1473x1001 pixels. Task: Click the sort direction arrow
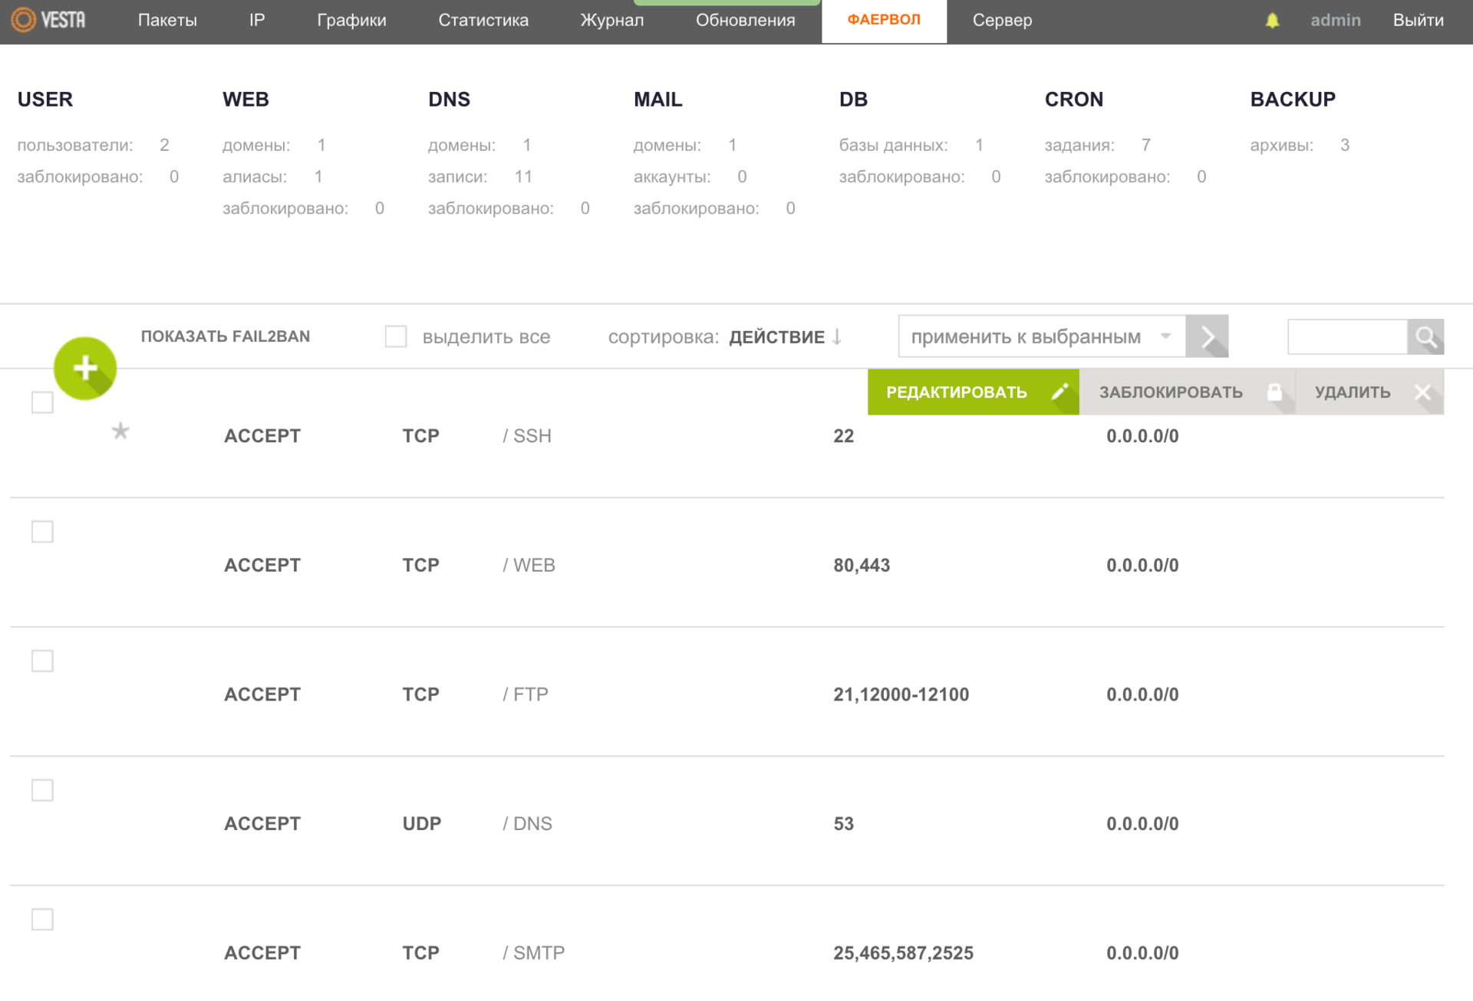click(837, 337)
